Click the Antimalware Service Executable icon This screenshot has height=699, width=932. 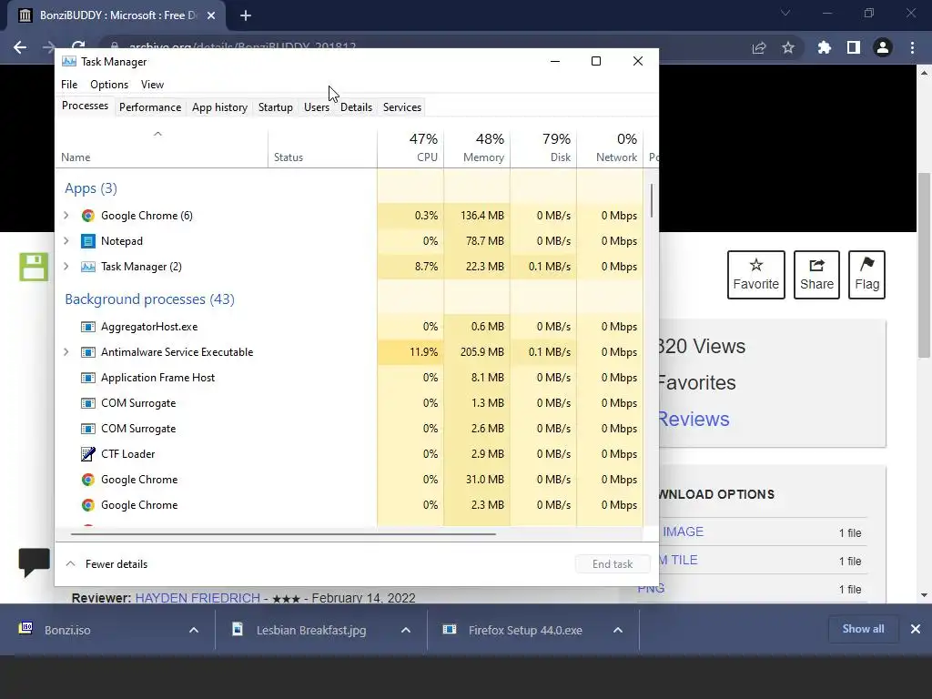point(88,352)
